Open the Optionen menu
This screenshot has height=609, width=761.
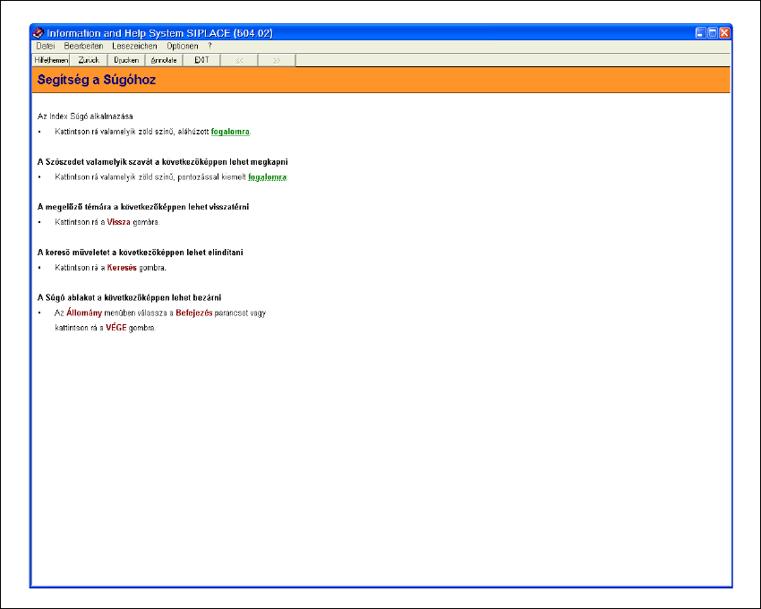click(182, 47)
